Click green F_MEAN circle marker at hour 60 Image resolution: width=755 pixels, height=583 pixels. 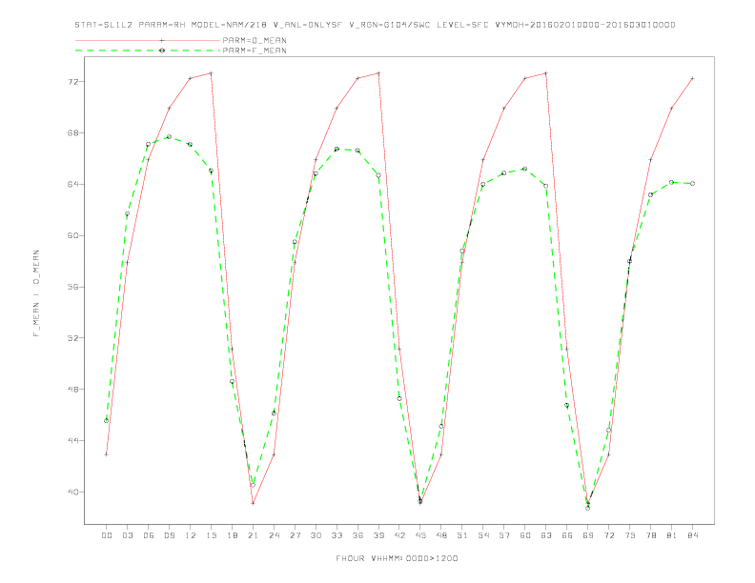(x=525, y=169)
